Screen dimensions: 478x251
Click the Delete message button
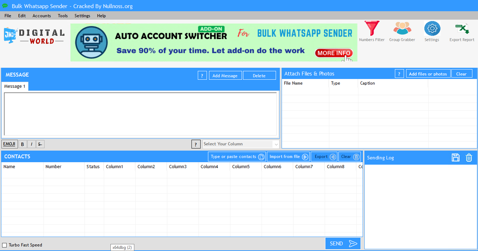coord(259,75)
